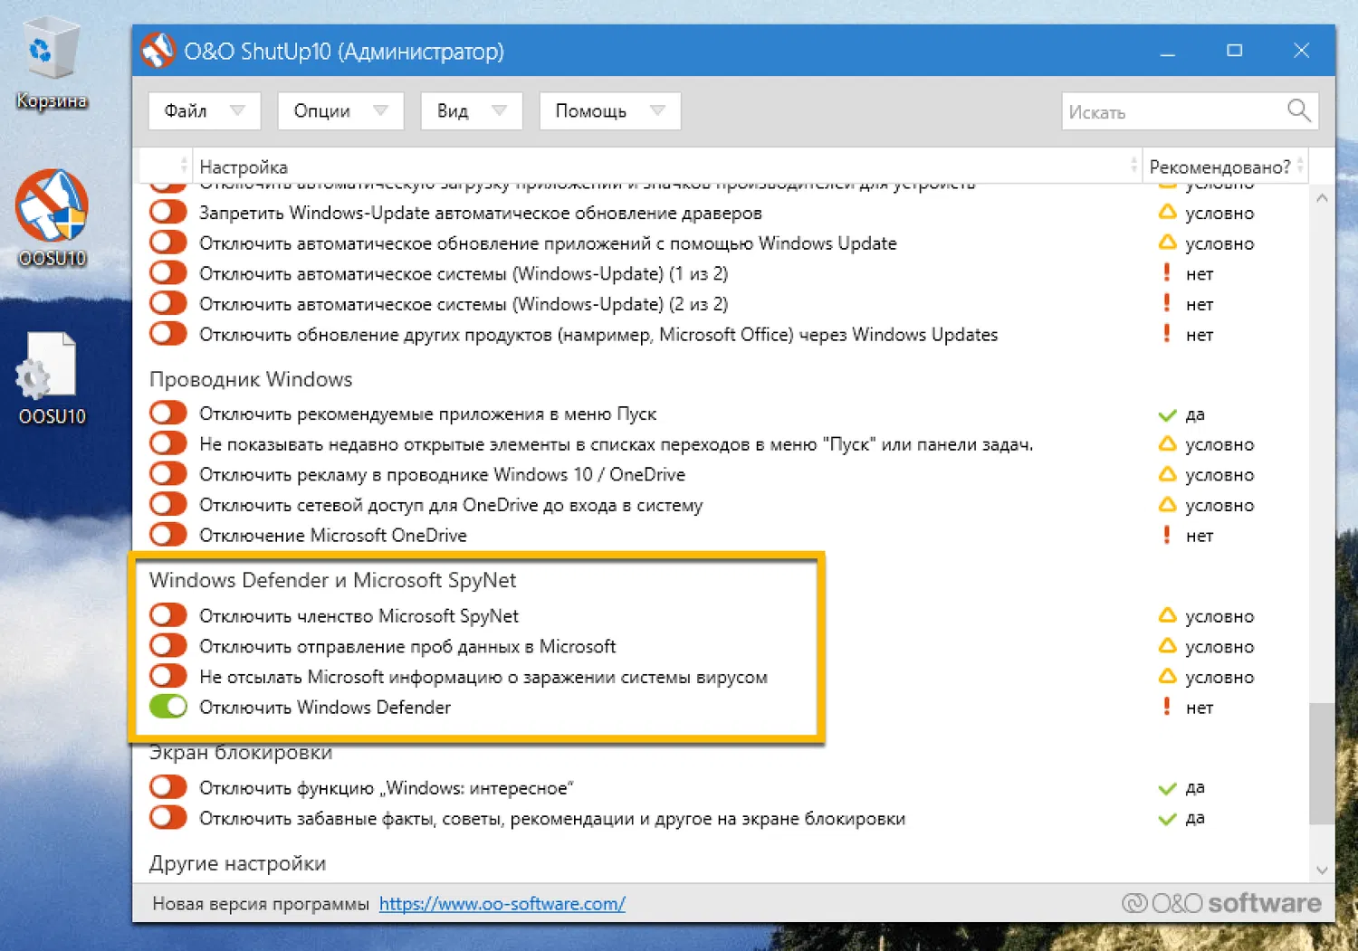
Task: Open the Вид dropdown arrow
Action: click(499, 110)
